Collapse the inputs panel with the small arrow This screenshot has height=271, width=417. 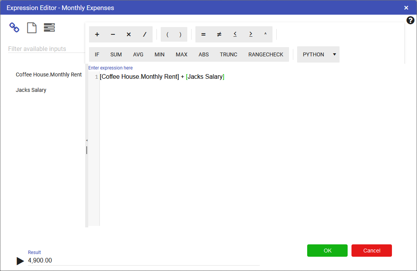tap(87, 140)
